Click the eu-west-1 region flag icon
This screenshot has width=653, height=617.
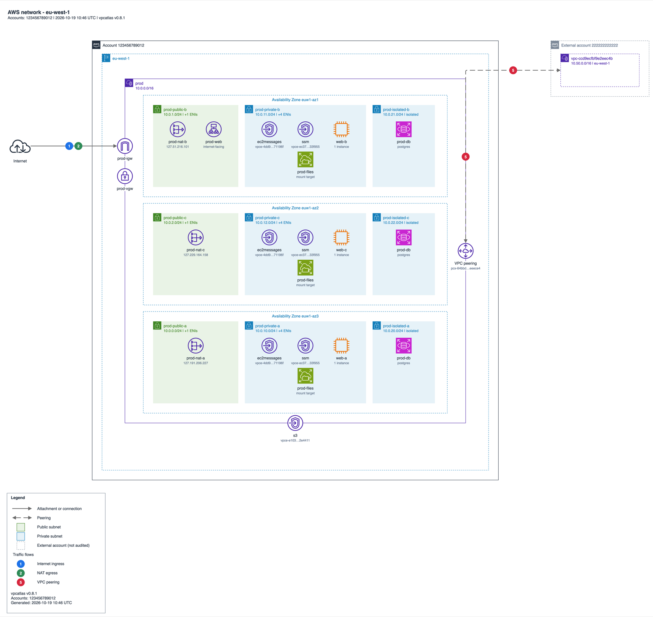(x=106, y=58)
